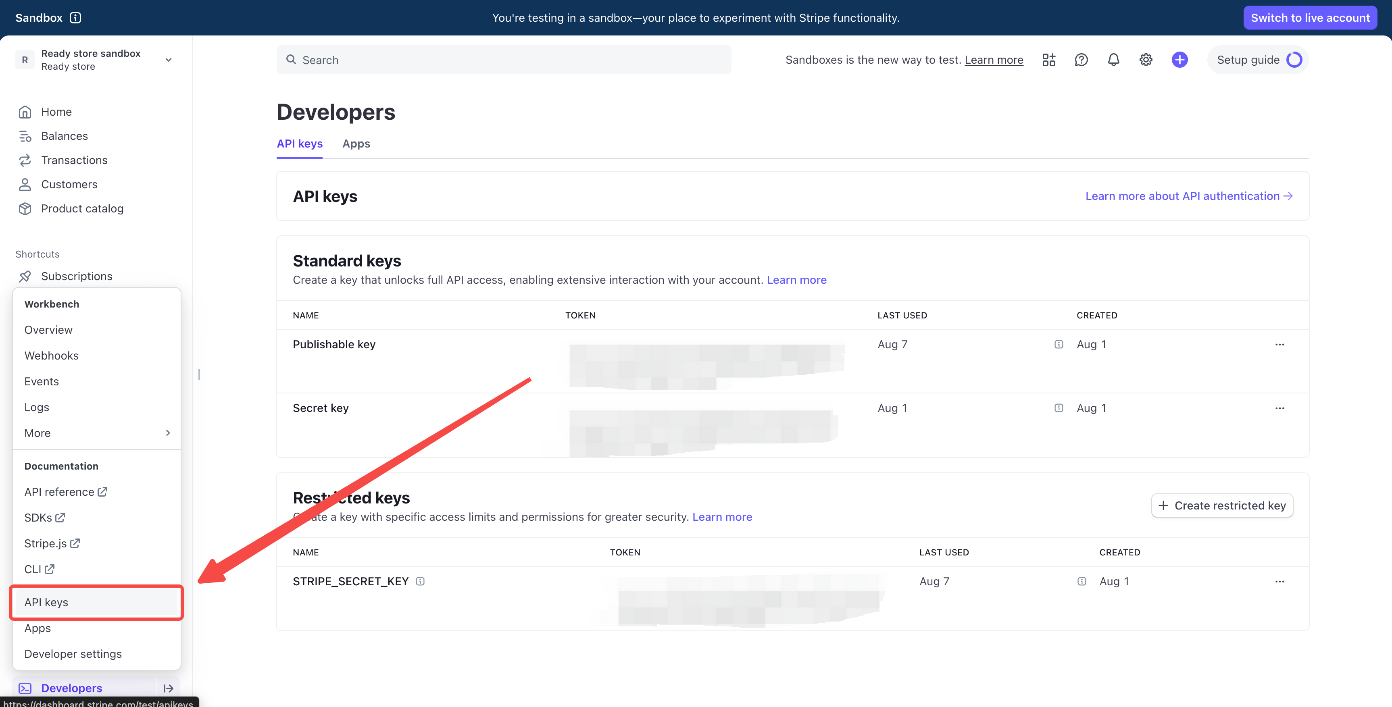The width and height of the screenshot is (1392, 707).
Task: Open the Secret key overflow menu
Action: [1279, 408]
